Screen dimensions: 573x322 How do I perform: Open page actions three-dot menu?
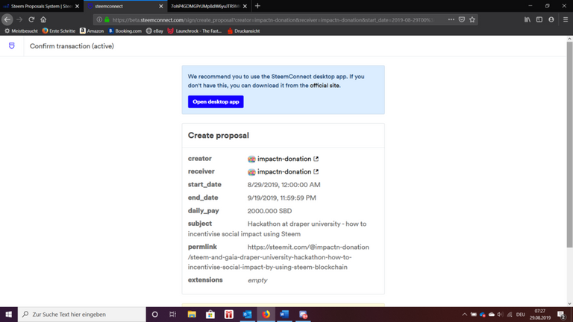pyautogui.click(x=451, y=19)
